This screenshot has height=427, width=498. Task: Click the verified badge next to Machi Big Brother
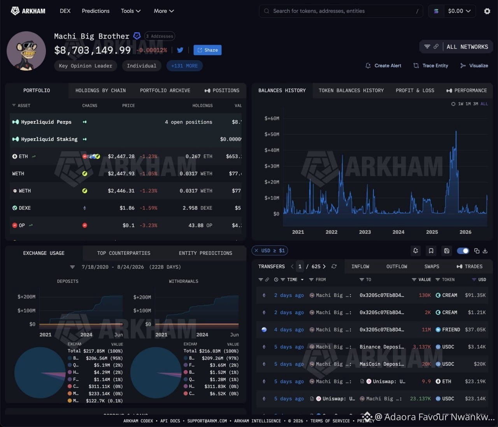137,36
